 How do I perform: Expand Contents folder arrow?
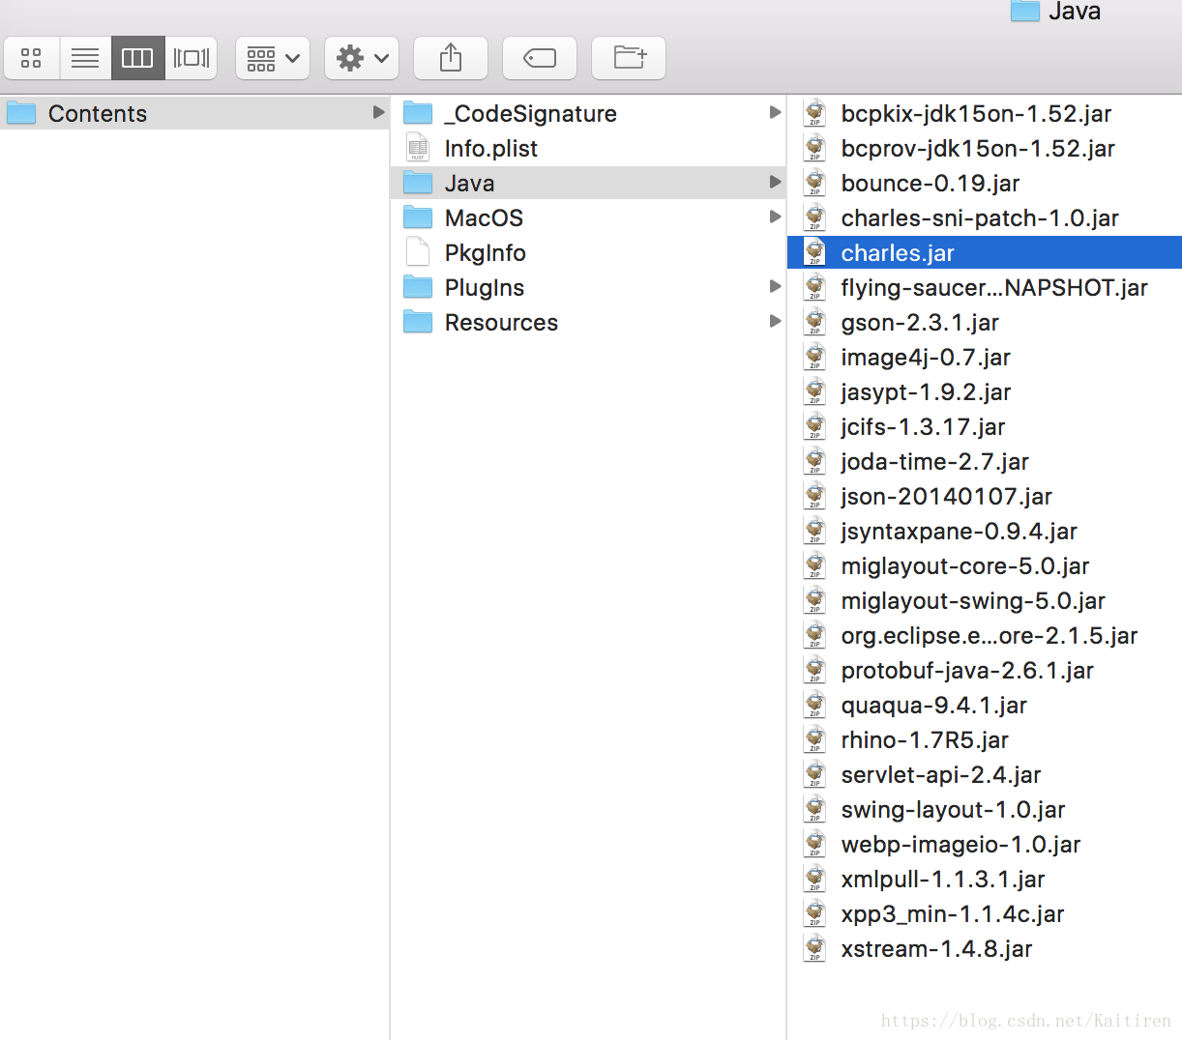pos(378,113)
